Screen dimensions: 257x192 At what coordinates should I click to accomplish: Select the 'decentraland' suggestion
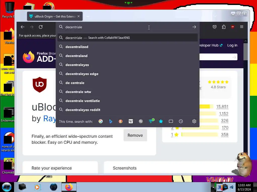[x=127, y=56]
